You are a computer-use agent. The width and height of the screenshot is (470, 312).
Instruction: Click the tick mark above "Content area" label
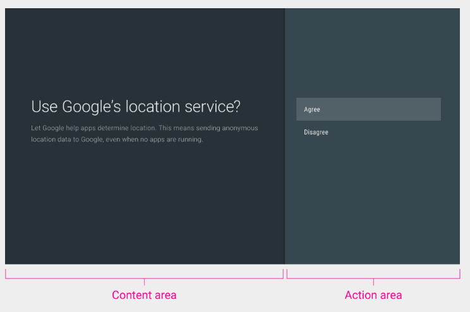point(144,282)
